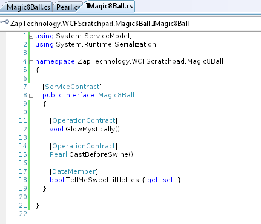Screen dimensions: 261x224
Task: Click the CastBeforeSwine method name
Action: click(99, 154)
